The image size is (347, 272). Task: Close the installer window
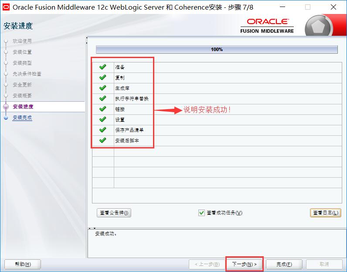click(x=333, y=7)
